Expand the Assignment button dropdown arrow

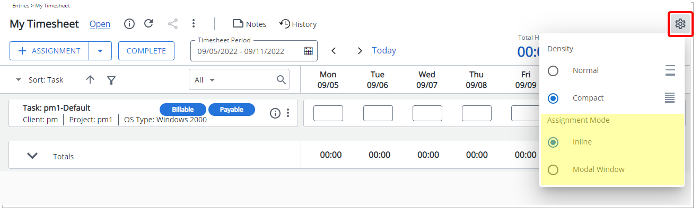coord(100,51)
